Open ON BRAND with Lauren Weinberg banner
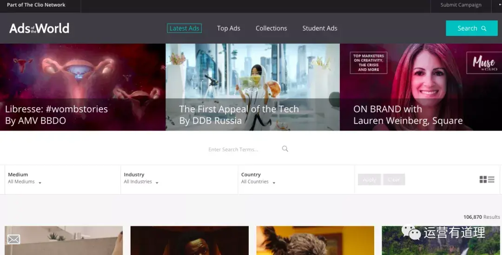 tap(421, 87)
